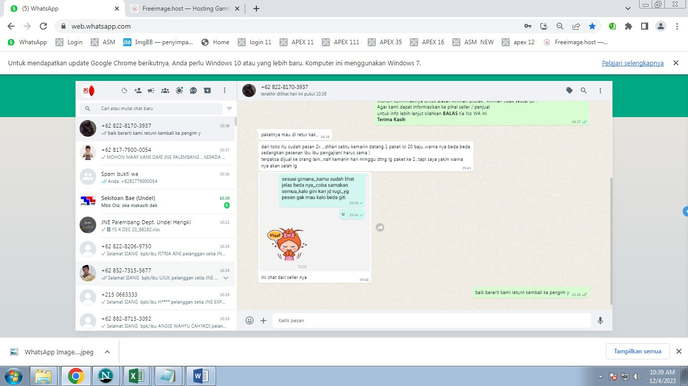Click the 'Ketik pesan' message box
The height and width of the screenshot is (386, 688).
click(x=432, y=320)
